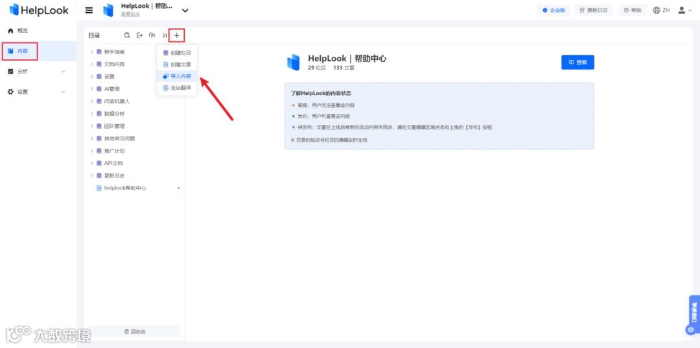Open the user account avatar menu
The width and height of the screenshot is (700, 348).
pos(684,10)
